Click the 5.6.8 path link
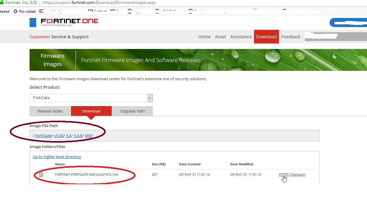 [78, 136]
